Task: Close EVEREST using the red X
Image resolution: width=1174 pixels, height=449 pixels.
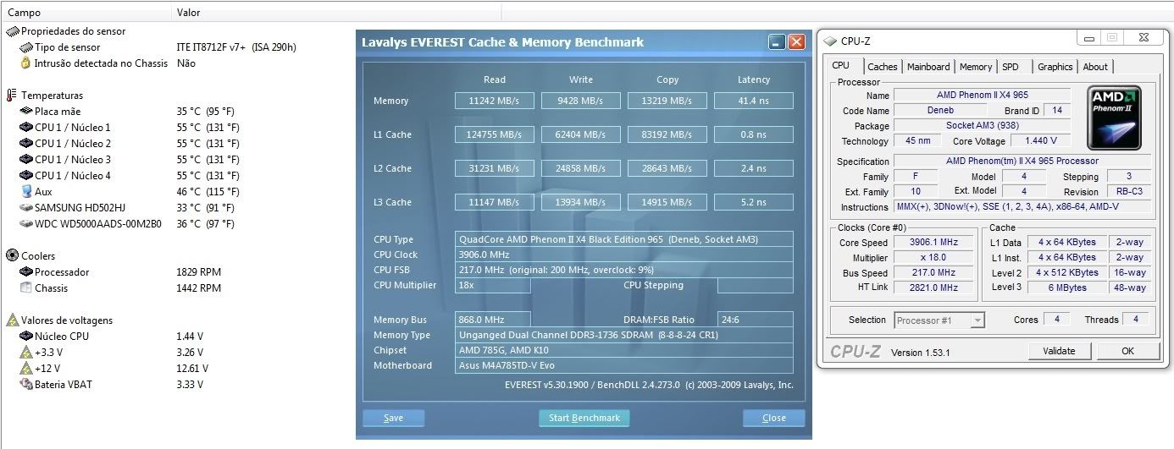Action: [796, 42]
